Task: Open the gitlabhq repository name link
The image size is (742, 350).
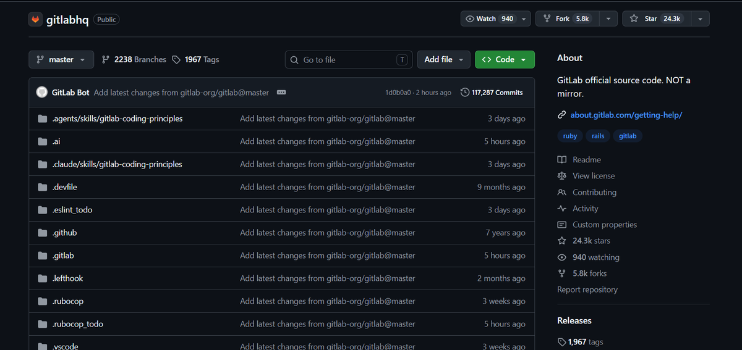Action: tap(67, 20)
